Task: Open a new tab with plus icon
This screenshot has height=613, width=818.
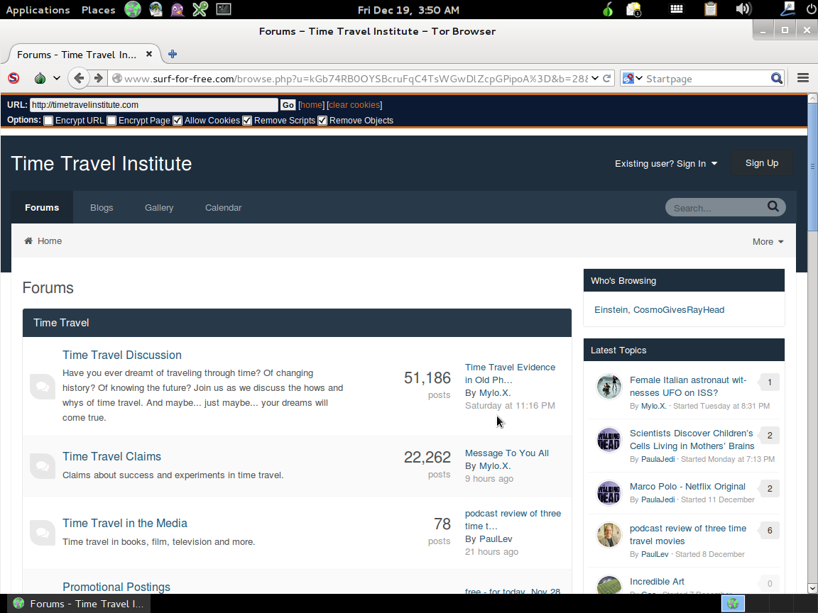Action: point(173,54)
